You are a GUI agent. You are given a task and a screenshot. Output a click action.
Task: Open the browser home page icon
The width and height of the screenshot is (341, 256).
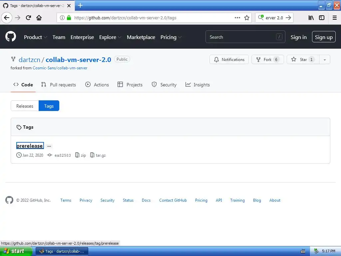click(39, 18)
